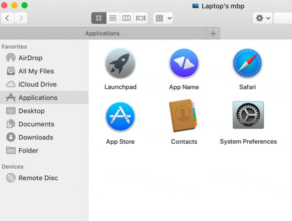Select Remote Disc under Devices
The height and width of the screenshot is (221, 292).
[38, 178]
